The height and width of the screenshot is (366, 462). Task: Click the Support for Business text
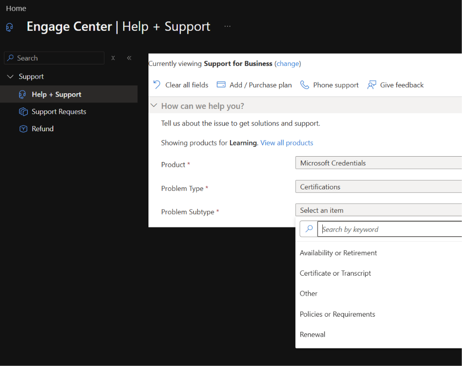tap(238, 63)
